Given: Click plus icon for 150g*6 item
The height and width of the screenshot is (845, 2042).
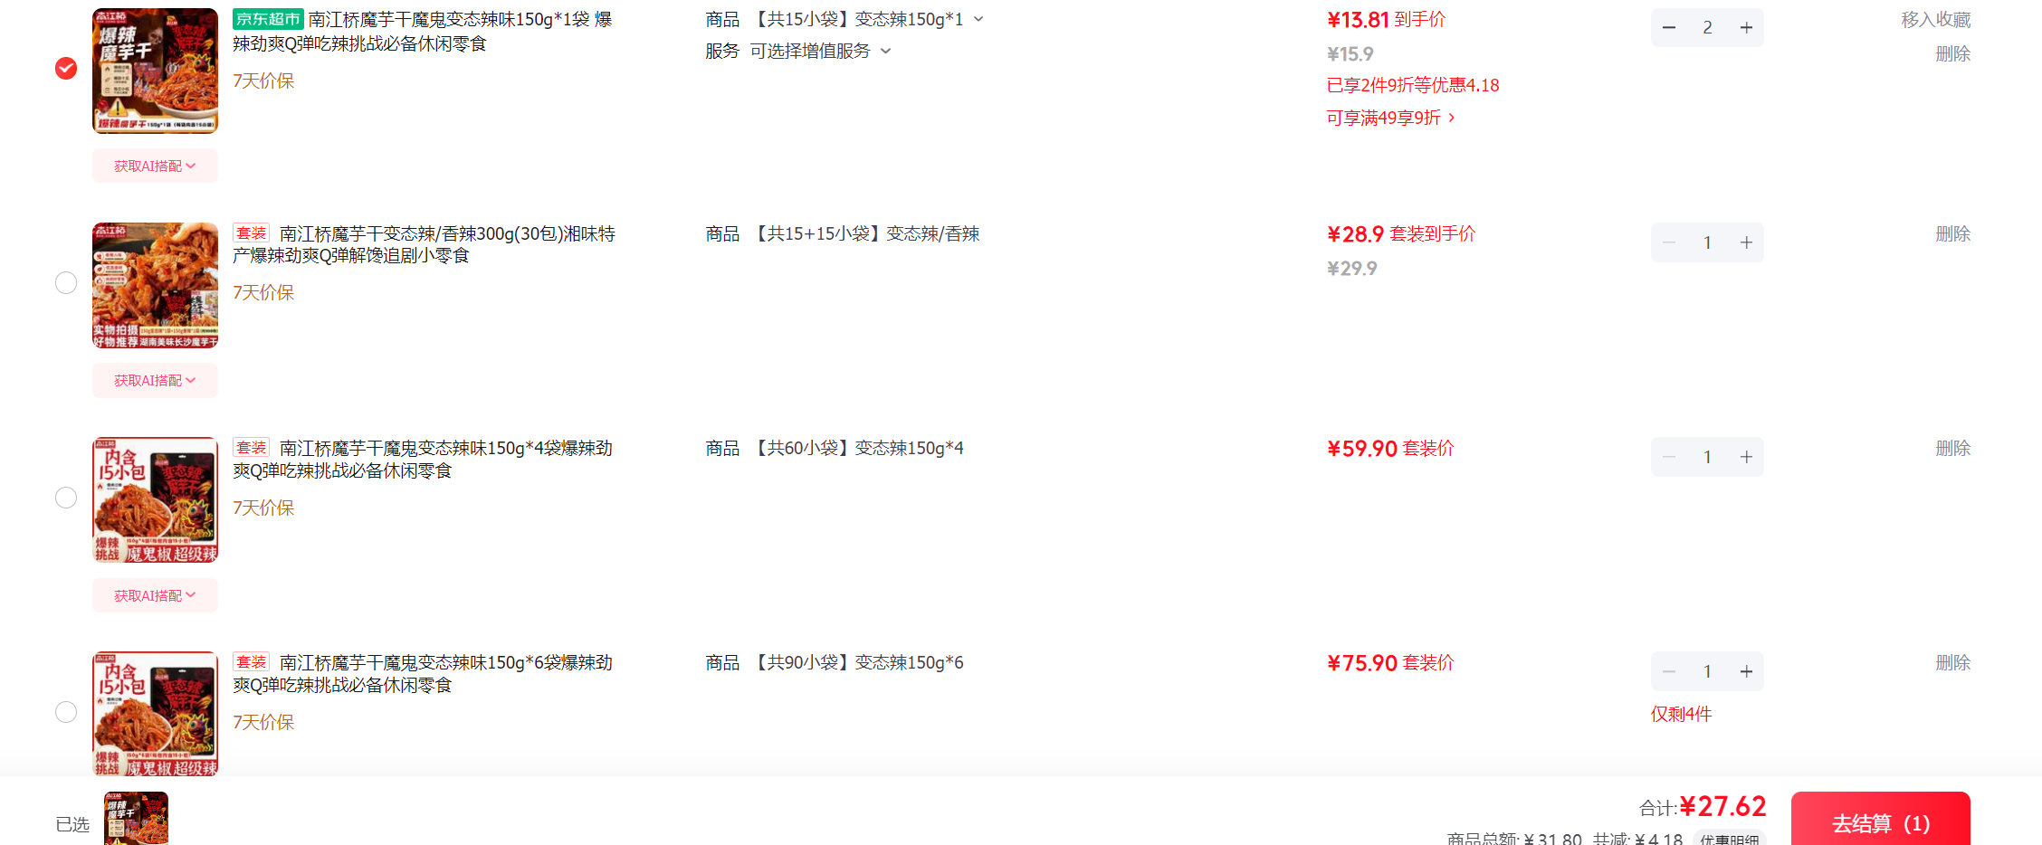Looking at the screenshot, I should coord(1746,671).
